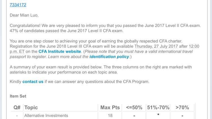Select the Topic column header

coord(31,107)
